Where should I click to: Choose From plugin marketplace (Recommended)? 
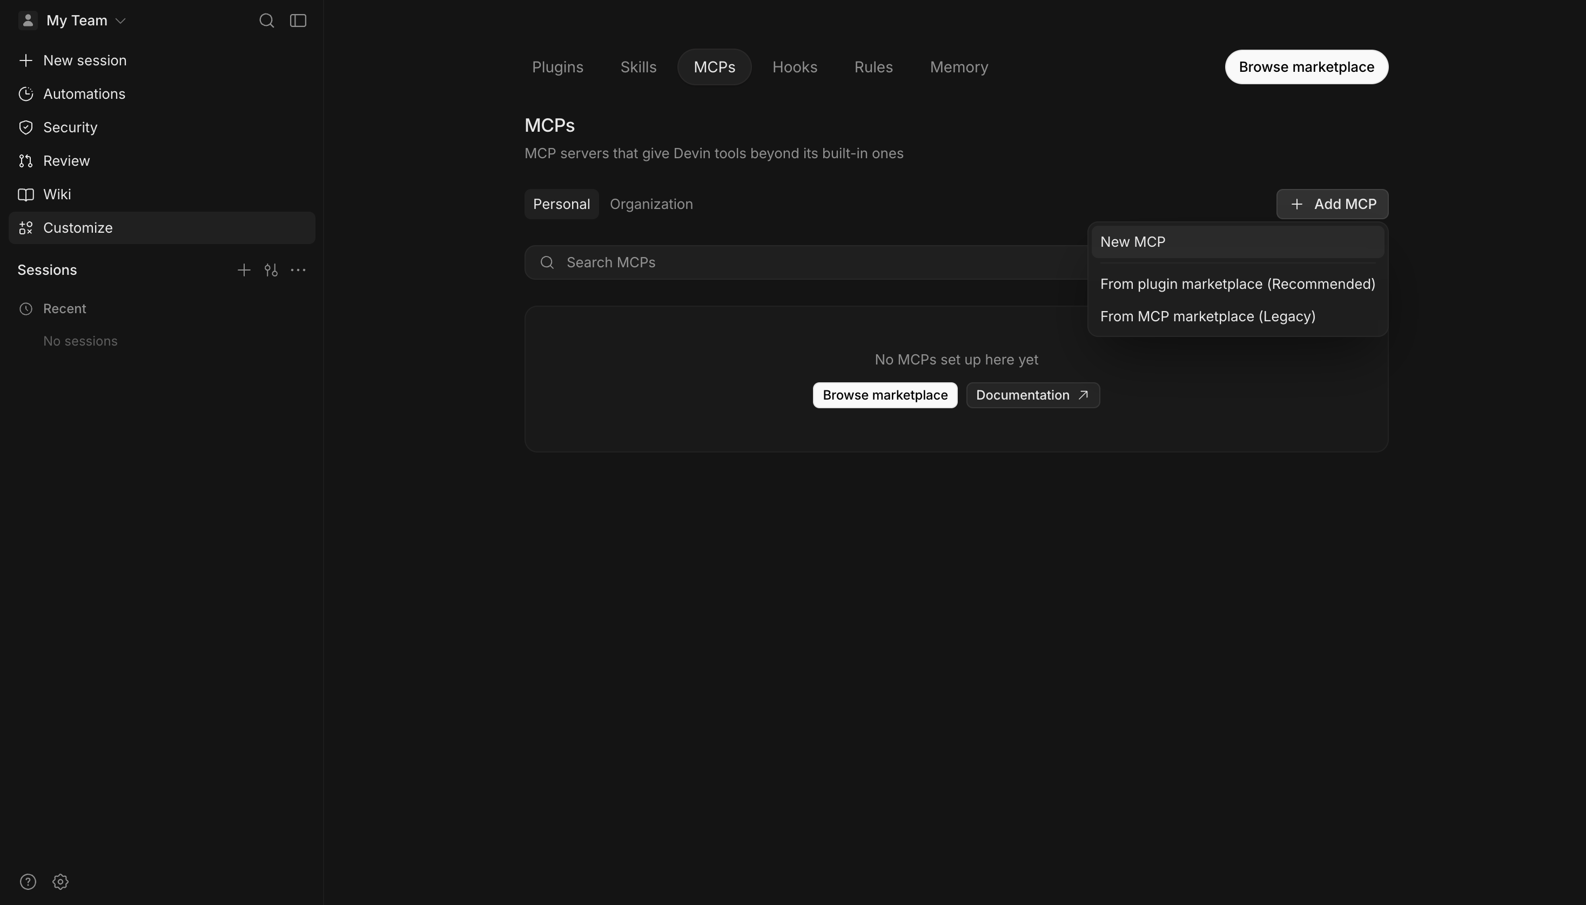tap(1238, 284)
